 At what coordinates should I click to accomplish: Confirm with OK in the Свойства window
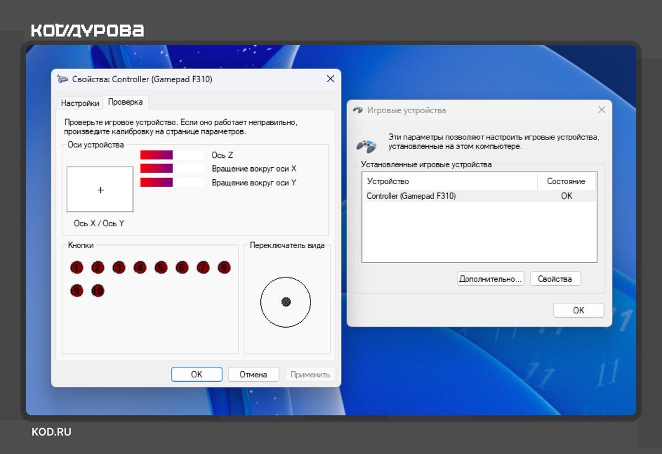pyautogui.click(x=196, y=375)
